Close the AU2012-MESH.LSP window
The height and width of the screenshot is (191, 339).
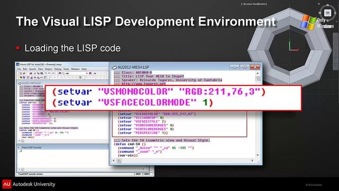coord(255,67)
